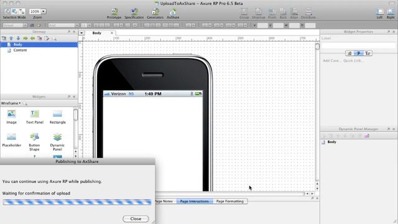Click the green right-arrow indent icon
Screen dimensions: 398x224
(x=25, y=39)
